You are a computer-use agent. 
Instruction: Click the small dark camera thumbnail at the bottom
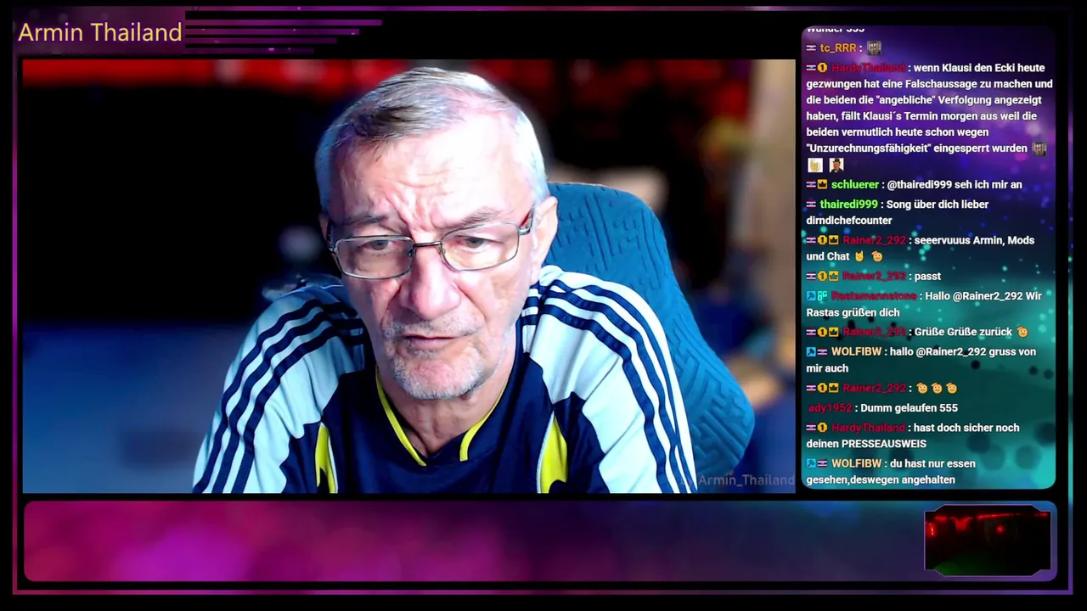(x=988, y=540)
